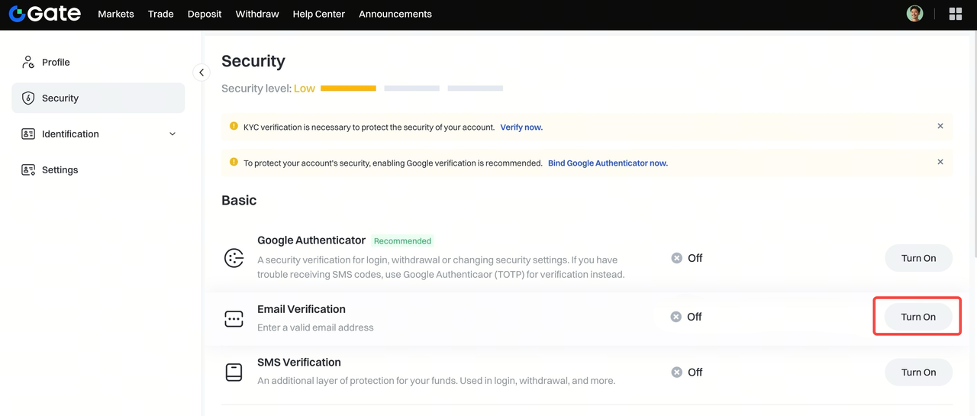This screenshot has width=977, height=416.
Task: Click the Email Verification icon
Action: coord(234,318)
